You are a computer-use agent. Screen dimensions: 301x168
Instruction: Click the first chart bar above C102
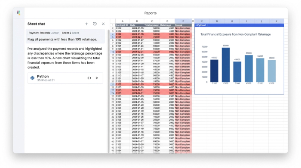[214, 71]
